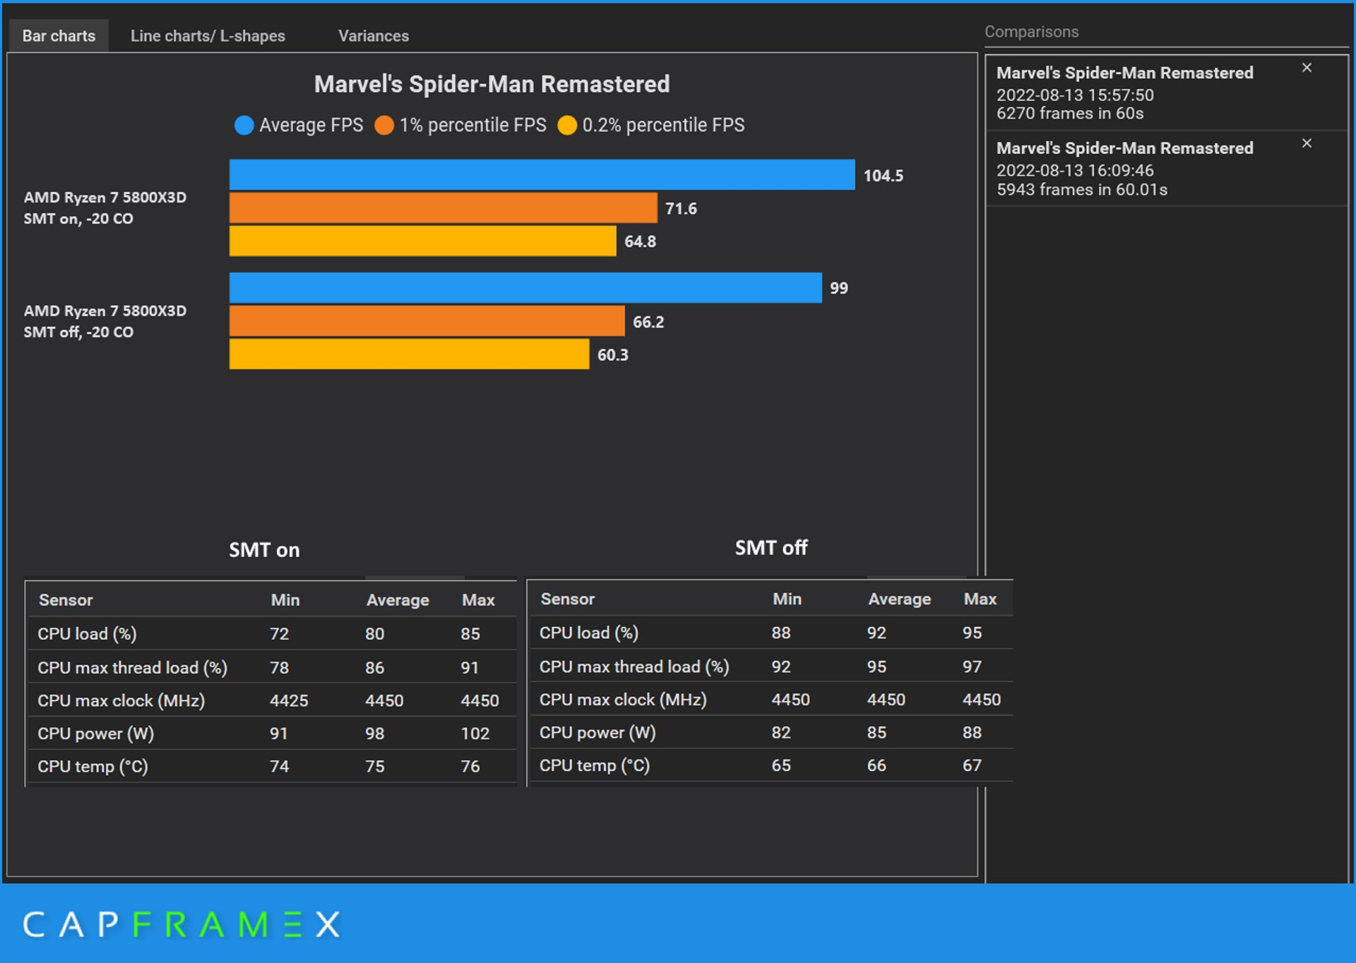Viewport: 1356px width, 963px height.
Task: Open the Line charts/ L-shapes tab
Action: (208, 36)
